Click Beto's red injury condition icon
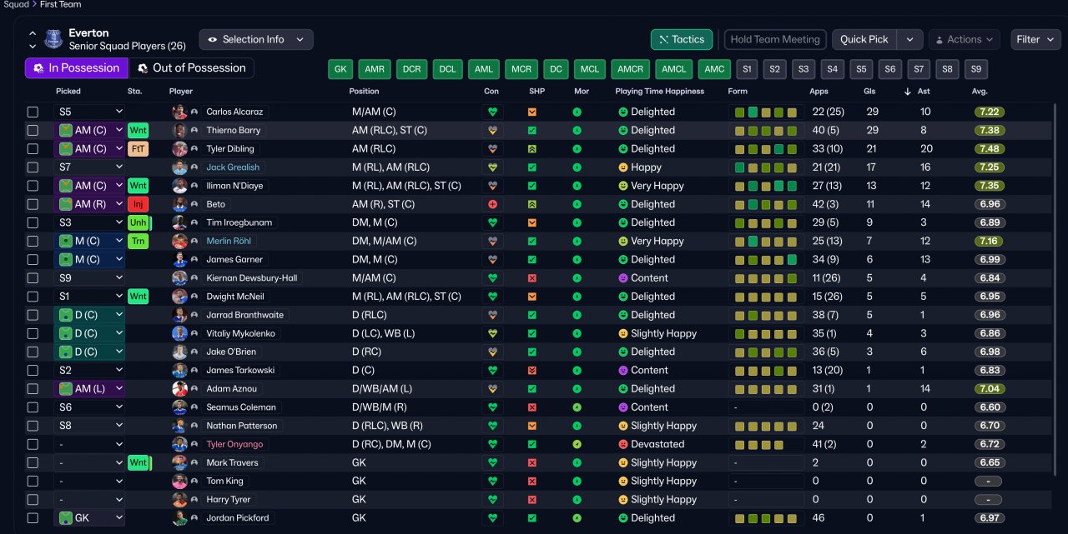Viewport: 1068px width, 534px height. (x=492, y=204)
